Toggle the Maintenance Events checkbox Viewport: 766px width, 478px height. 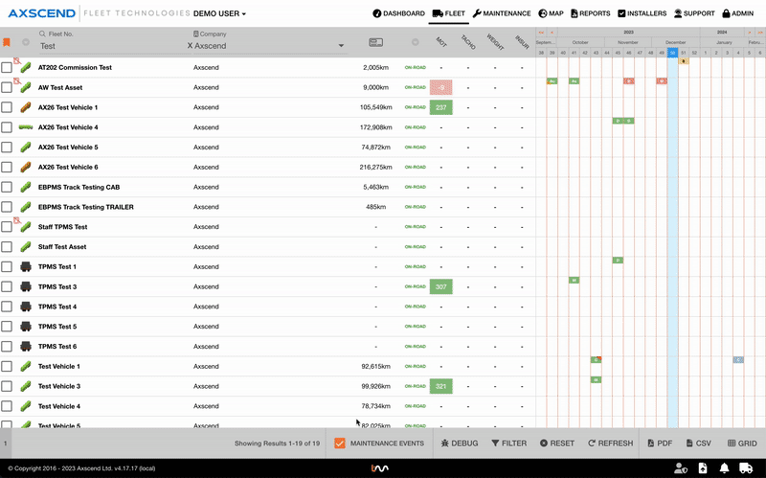tap(340, 444)
